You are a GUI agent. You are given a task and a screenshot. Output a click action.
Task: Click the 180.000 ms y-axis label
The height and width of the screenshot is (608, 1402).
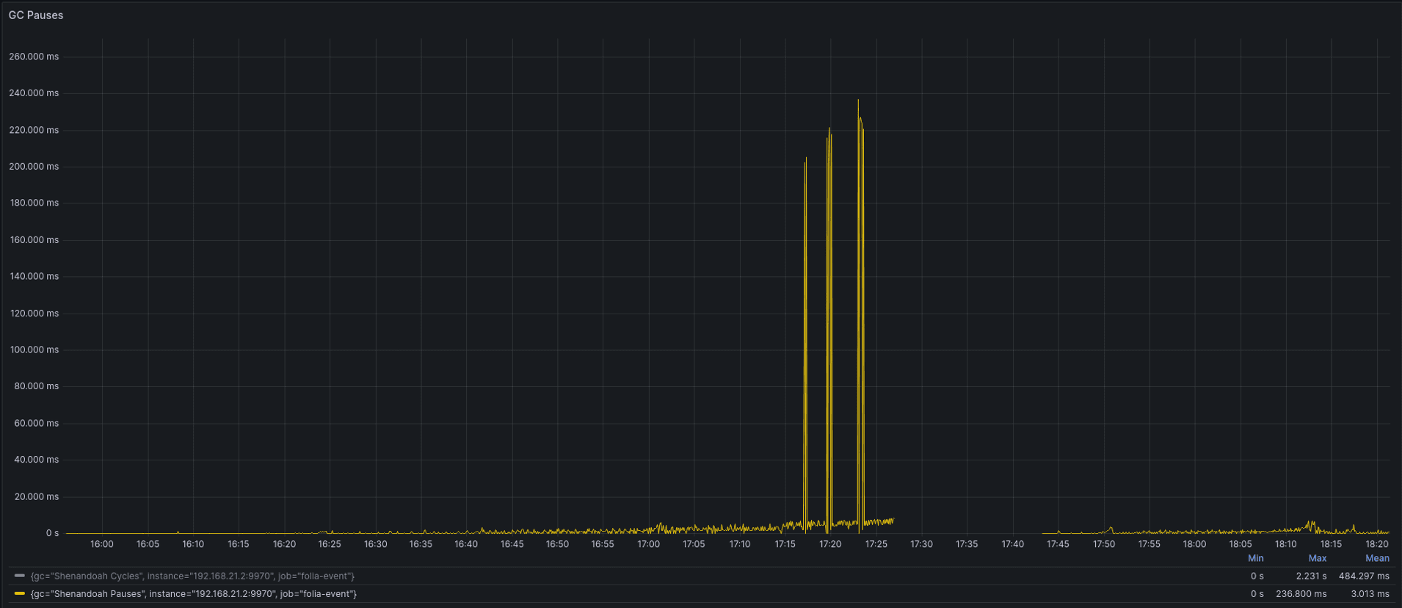[x=34, y=203]
